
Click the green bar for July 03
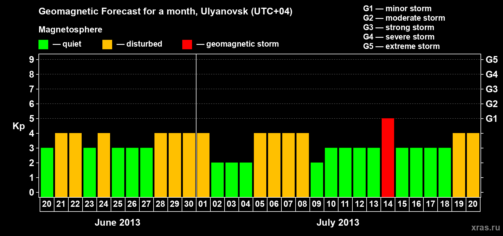[232, 180]
